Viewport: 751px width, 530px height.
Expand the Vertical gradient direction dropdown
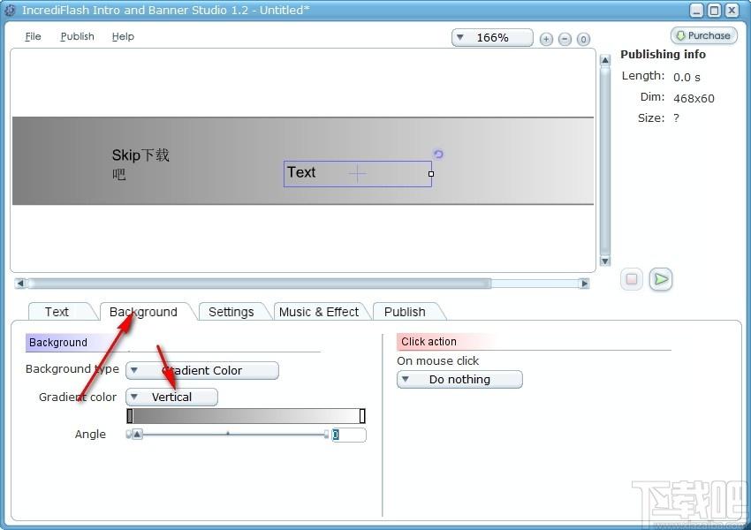coord(171,397)
